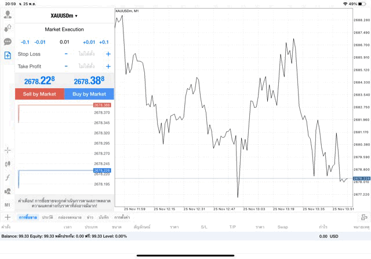Open the indicators function icon
The width and height of the screenshot is (371, 259).
click(x=8, y=177)
